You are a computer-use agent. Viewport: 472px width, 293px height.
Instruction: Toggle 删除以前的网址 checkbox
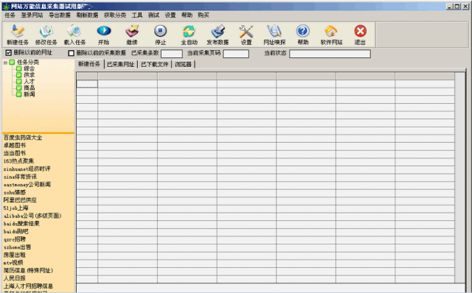point(8,53)
